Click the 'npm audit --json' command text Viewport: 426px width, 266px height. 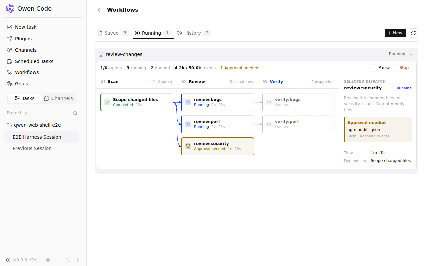(364, 130)
